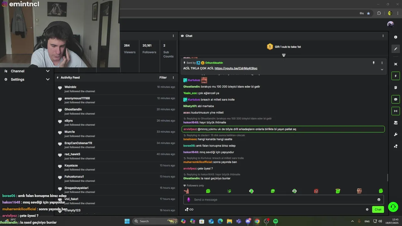Viewport: 402px width, 226px height.
Task: Click the heart icon beside xByrs
Action: pos(60,121)
